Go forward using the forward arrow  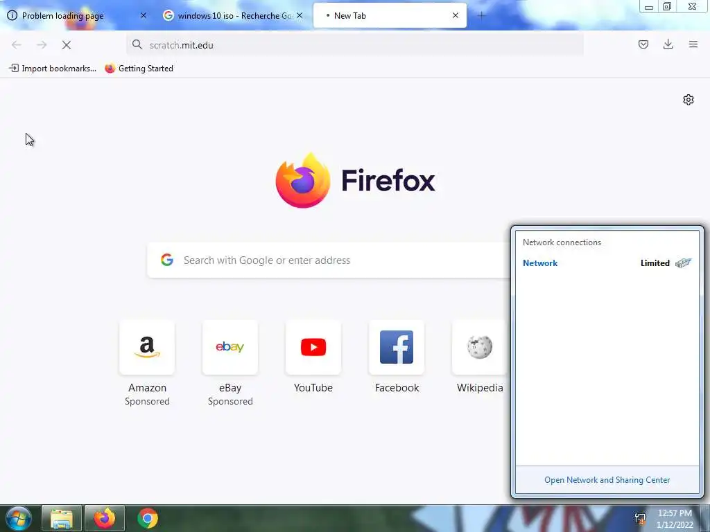[x=42, y=45]
